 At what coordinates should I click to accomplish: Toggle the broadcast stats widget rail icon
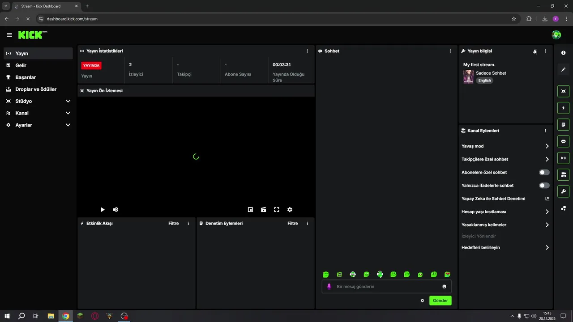tap(563, 158)
